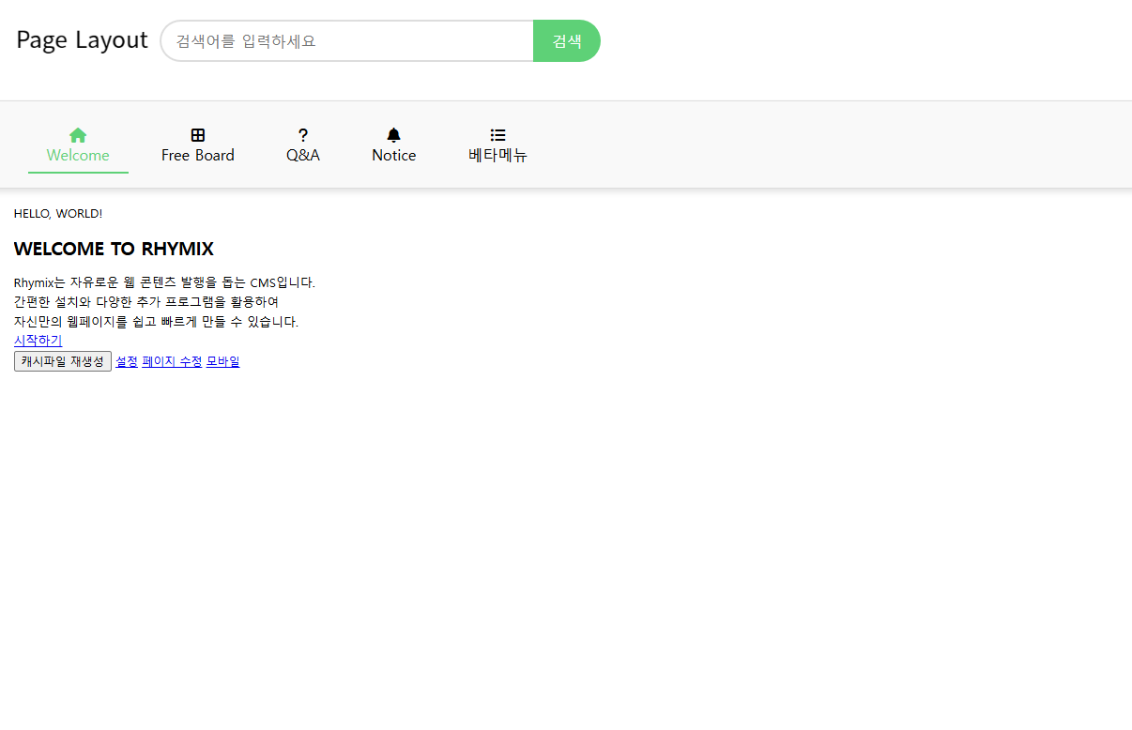Click the question mark icon above Q&A

tap(303, 135)
